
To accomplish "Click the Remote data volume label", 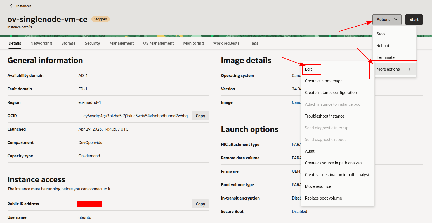I will [240, 158].
